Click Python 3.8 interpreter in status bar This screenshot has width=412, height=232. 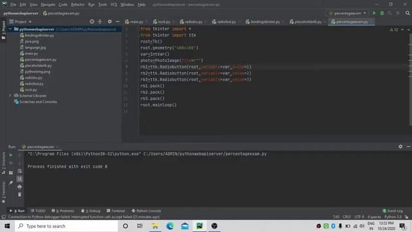click(393, 217)
